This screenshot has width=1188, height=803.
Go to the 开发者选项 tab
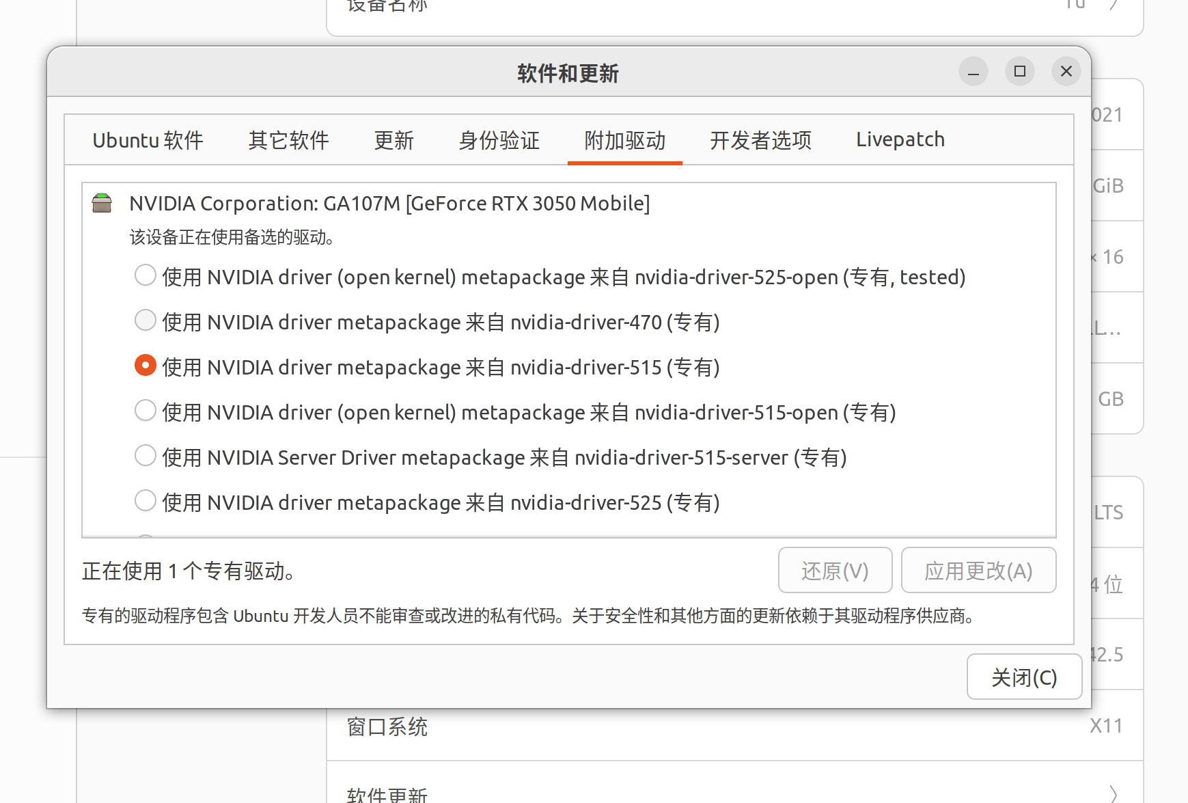pyautogui.click(x=760, y=140)
